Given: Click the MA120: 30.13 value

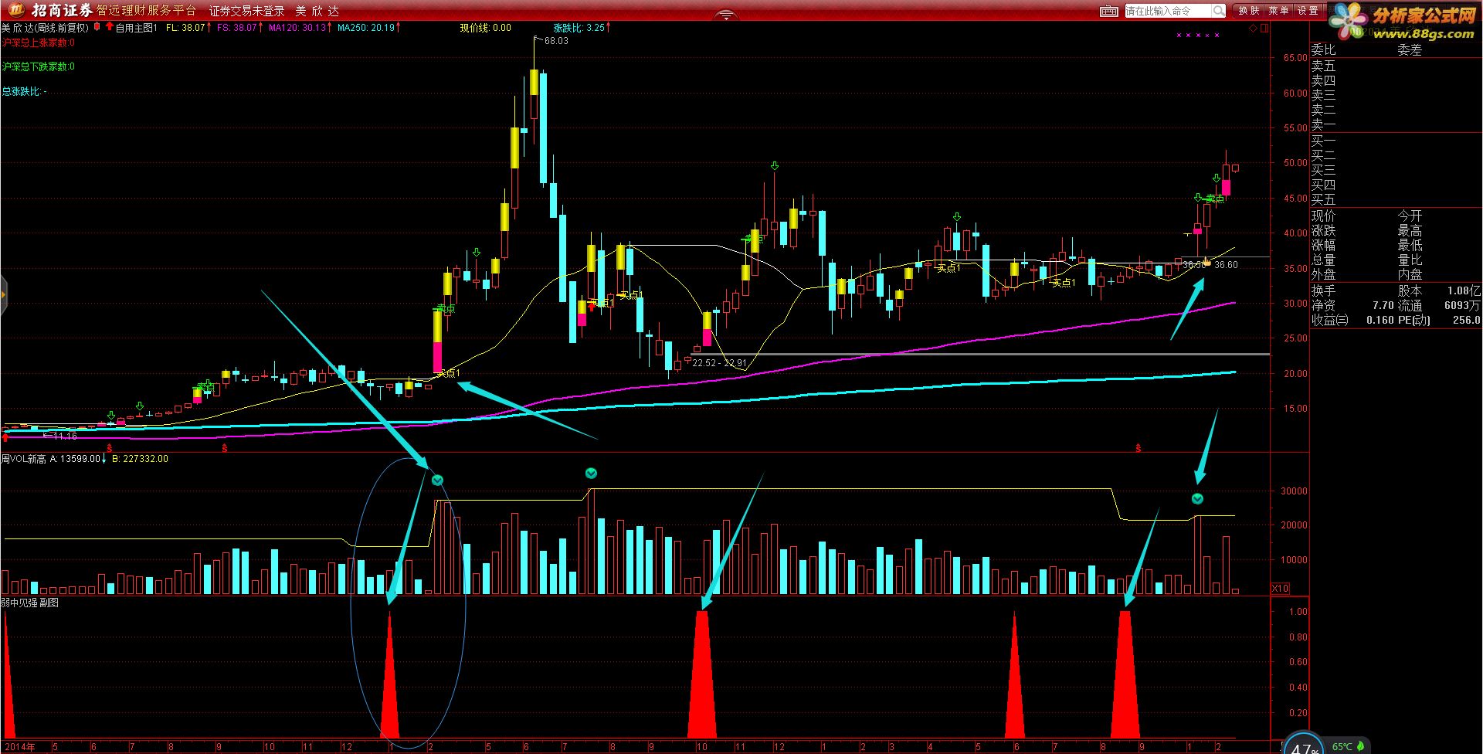Looking at the screenshot, I should (299, 28).
